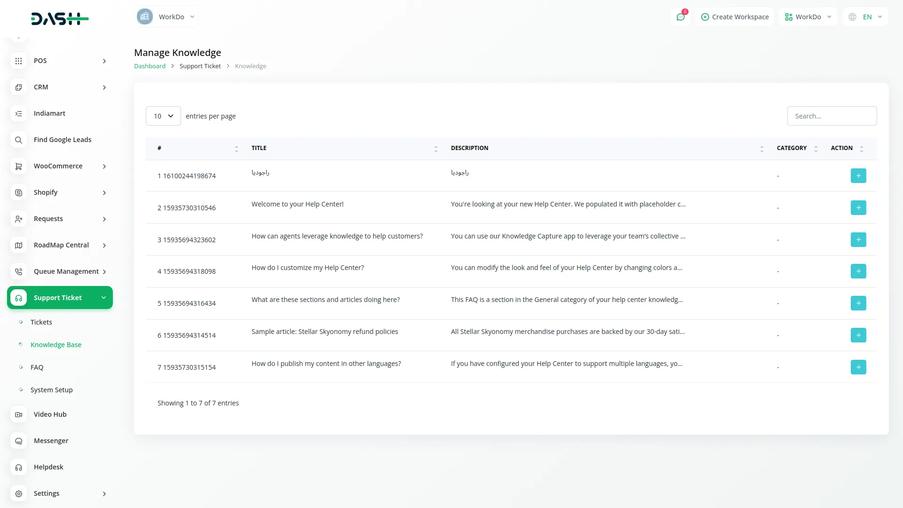The height and width of the screenshot is (508, 903).
Task: Click the Support Ticket headphones icon
Action: 18,297
